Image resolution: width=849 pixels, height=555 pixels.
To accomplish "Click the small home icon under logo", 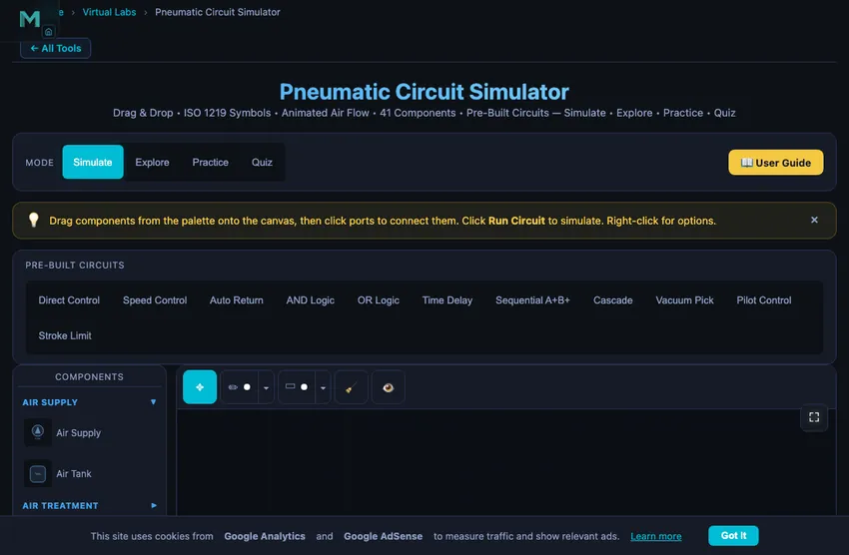I will (48, 32).
